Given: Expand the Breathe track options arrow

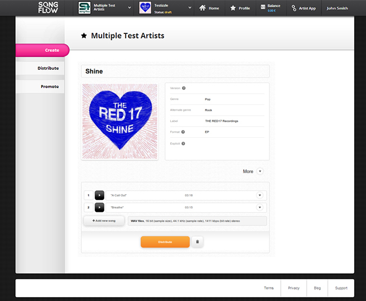Looking at the screenshot, I should pos(259,207).
